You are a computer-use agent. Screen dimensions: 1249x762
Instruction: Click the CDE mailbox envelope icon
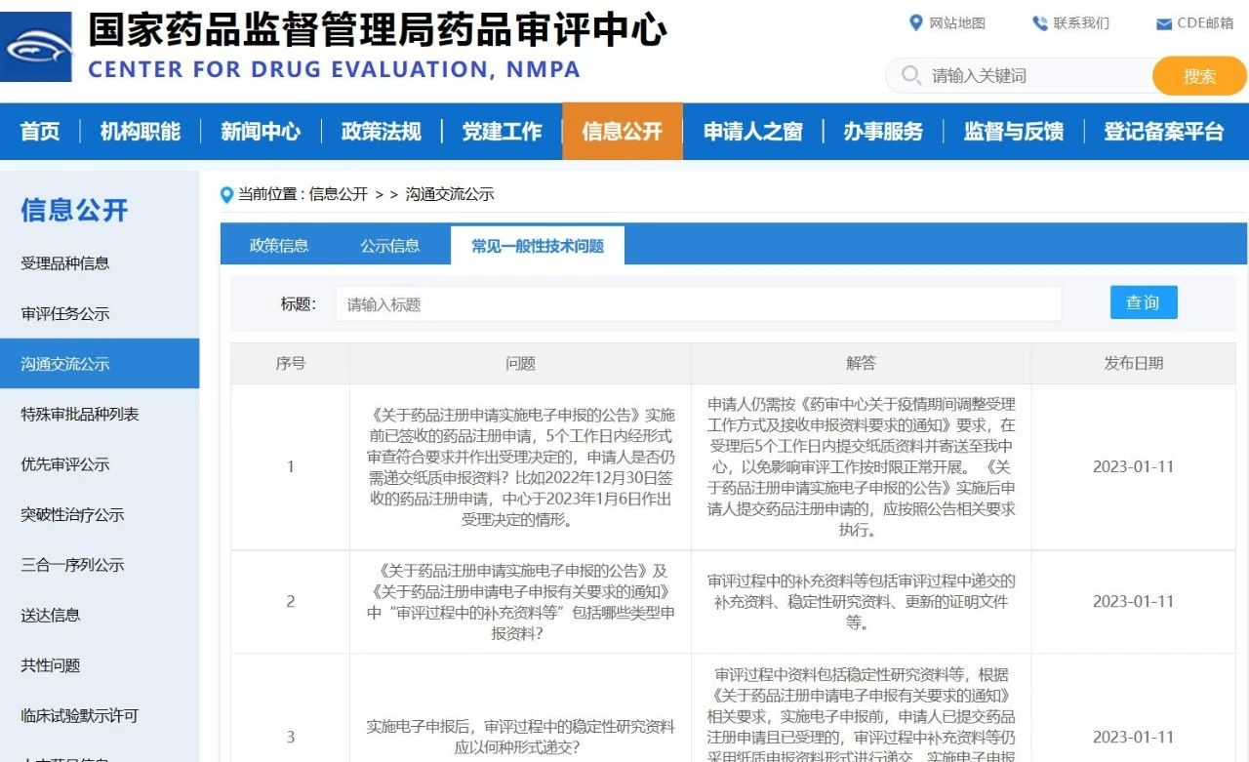coord(1164,23)
